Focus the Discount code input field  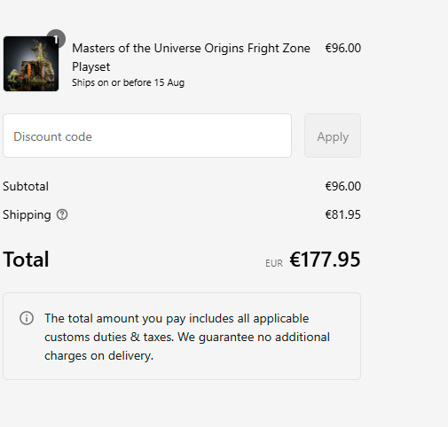coord(147,136)
